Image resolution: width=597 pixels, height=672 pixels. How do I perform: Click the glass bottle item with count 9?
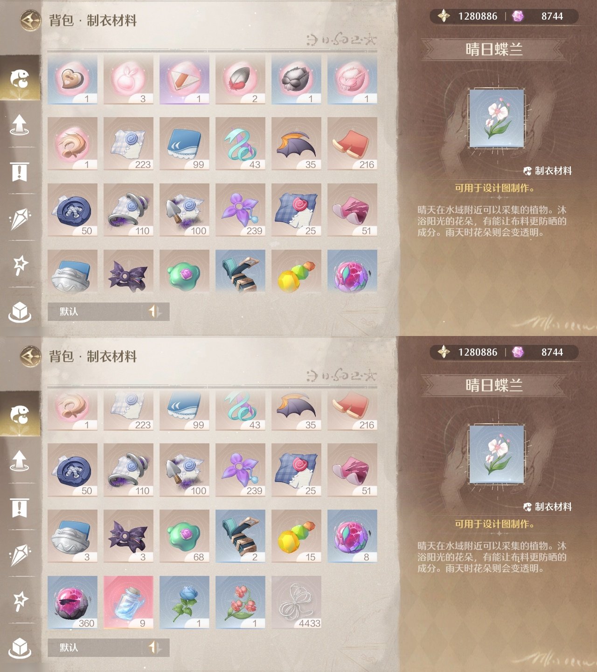[128, 602]
